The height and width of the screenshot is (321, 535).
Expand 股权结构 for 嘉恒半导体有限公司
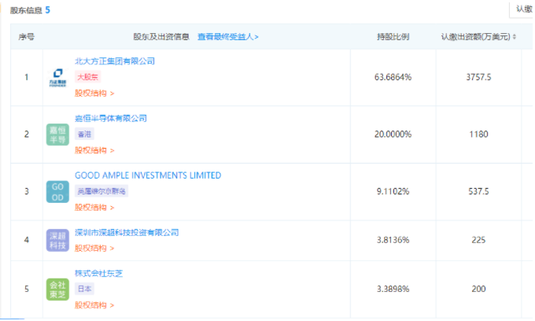94,150
